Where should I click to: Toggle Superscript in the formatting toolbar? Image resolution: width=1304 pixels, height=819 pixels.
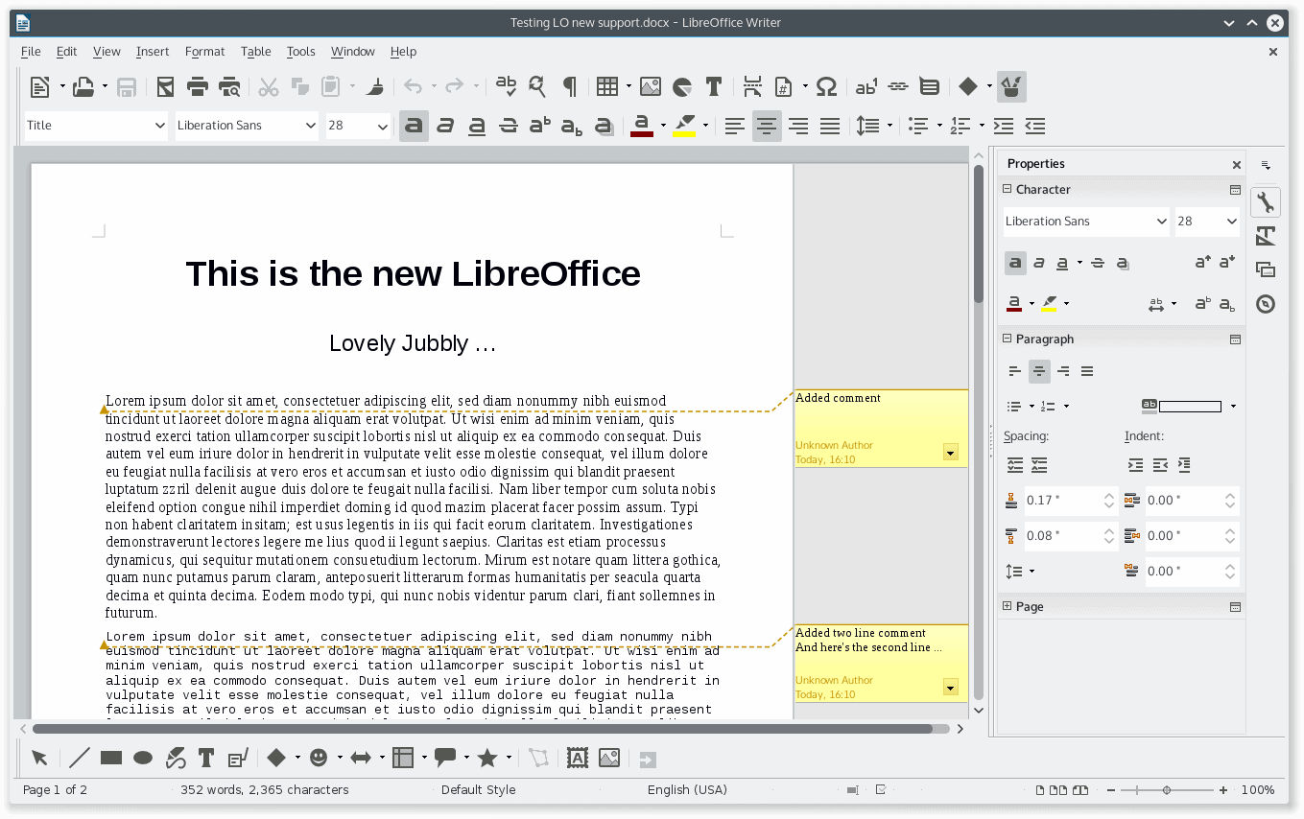coord(540,126)
